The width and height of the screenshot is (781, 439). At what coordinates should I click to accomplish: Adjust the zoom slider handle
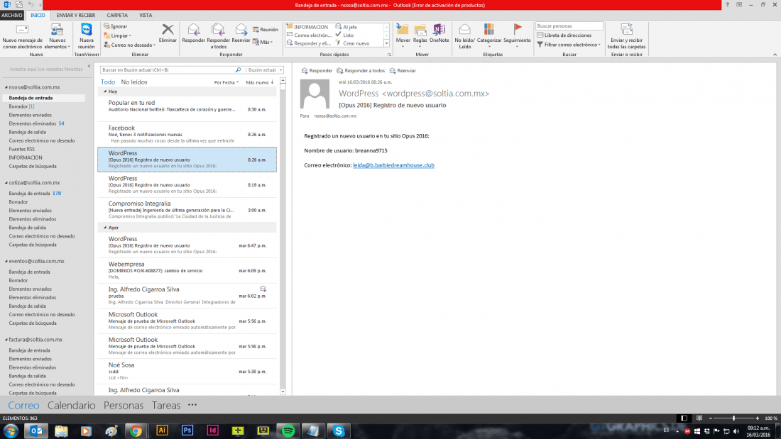click(733, 418)
